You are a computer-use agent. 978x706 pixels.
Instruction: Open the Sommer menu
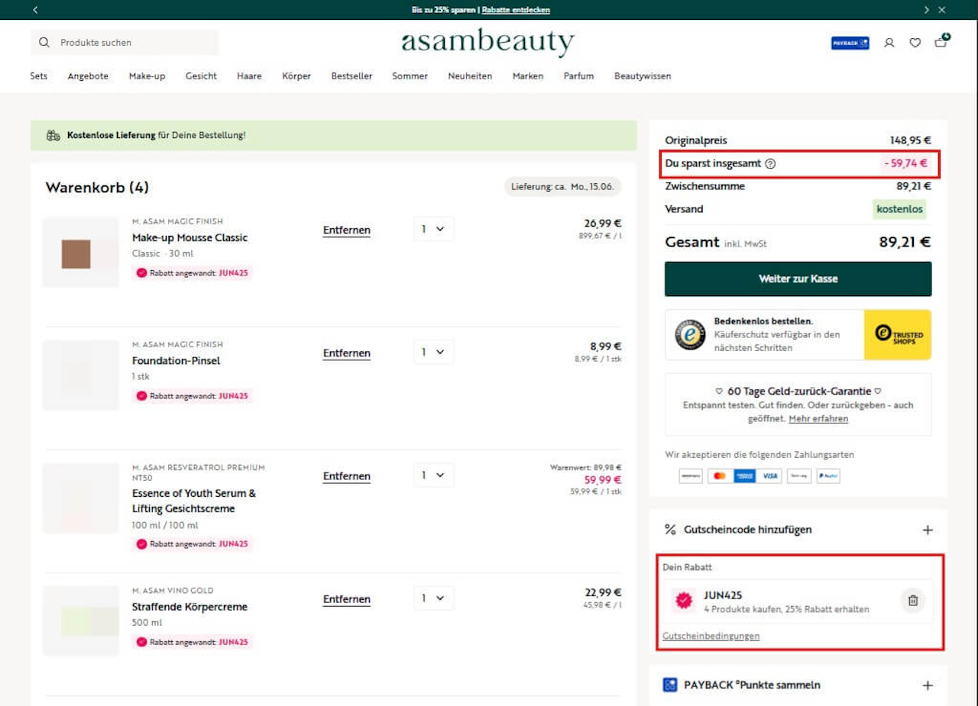pyautogui.click(x=410, y=76)
